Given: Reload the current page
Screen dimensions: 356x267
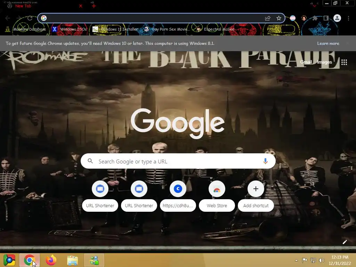Looking at the screenshot, I should (x=30, y=18).
